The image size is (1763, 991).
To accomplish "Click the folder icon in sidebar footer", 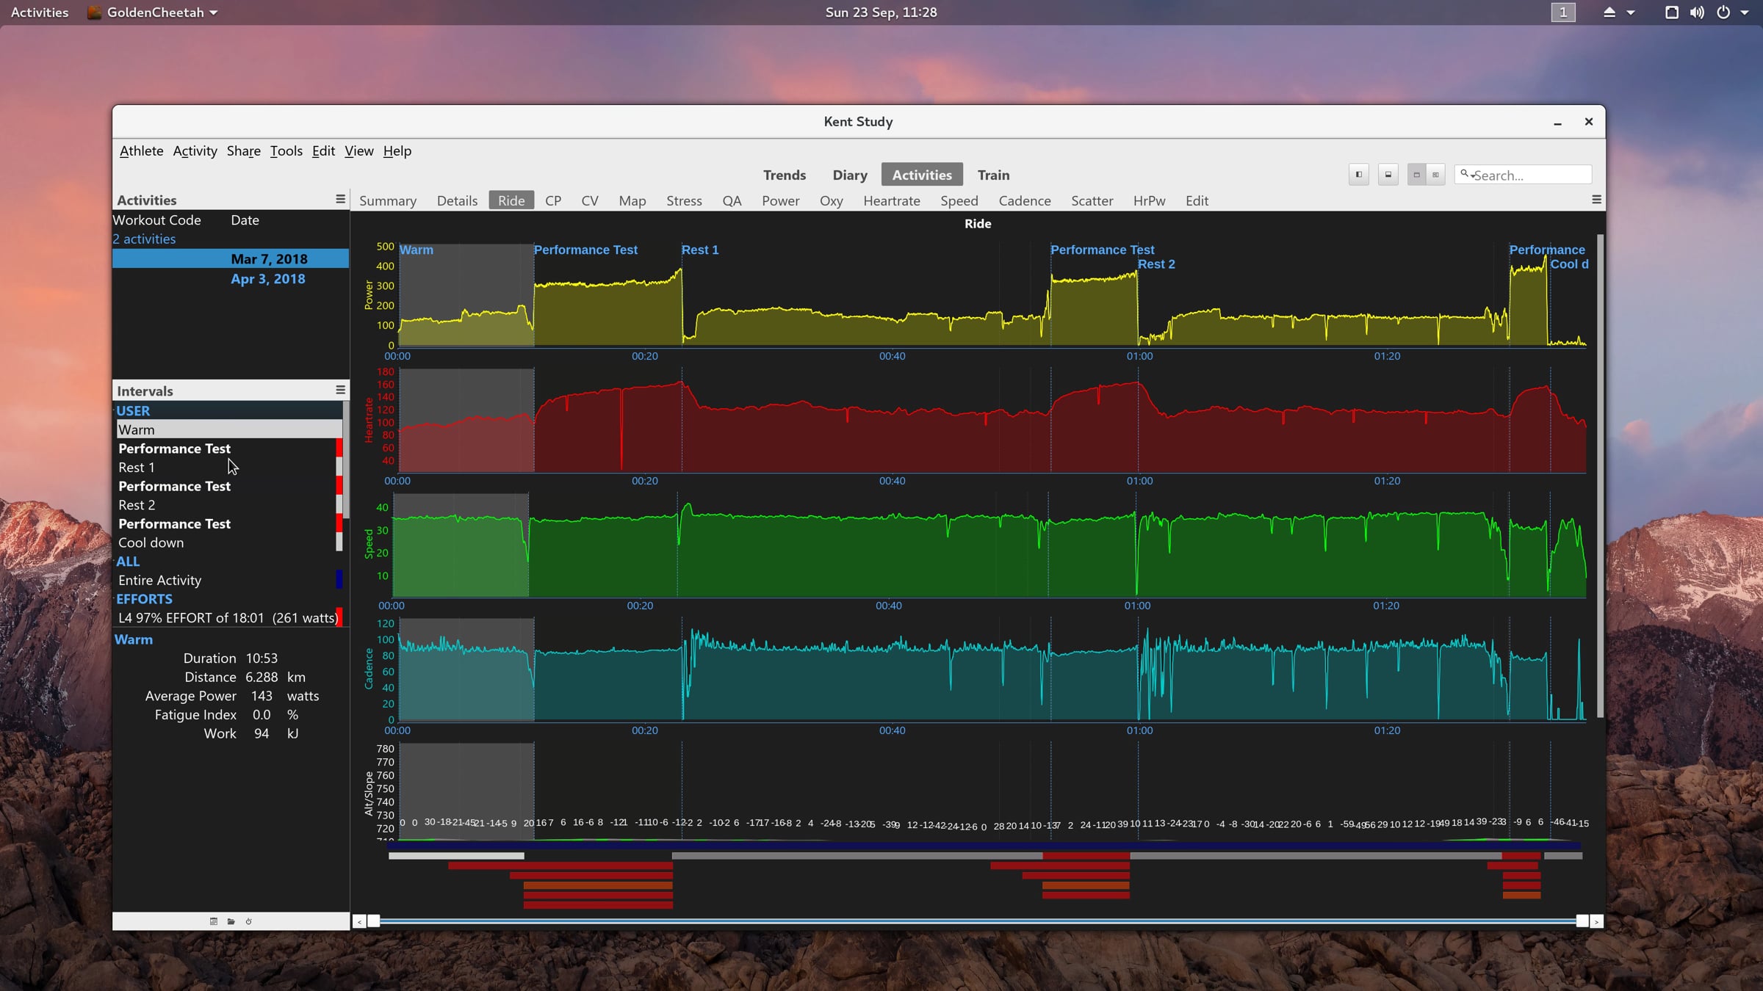I will click(x=231, y=921).
